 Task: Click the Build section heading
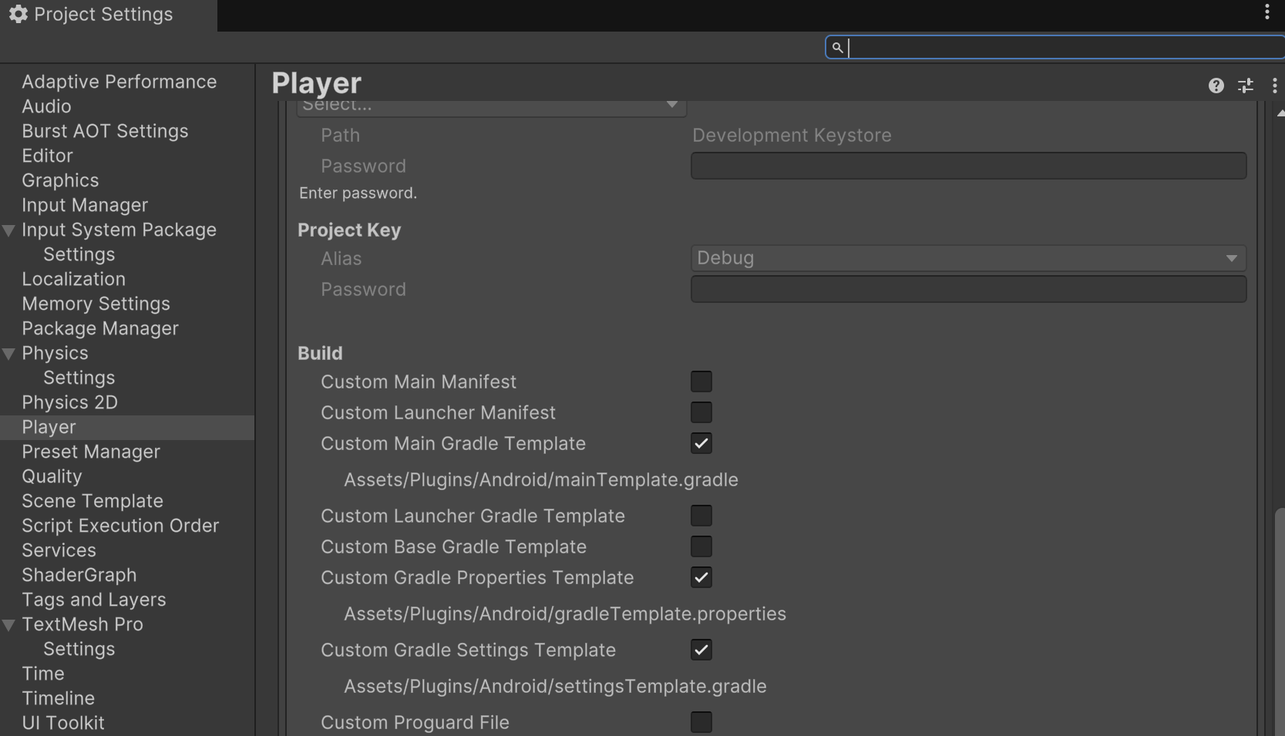320,353
